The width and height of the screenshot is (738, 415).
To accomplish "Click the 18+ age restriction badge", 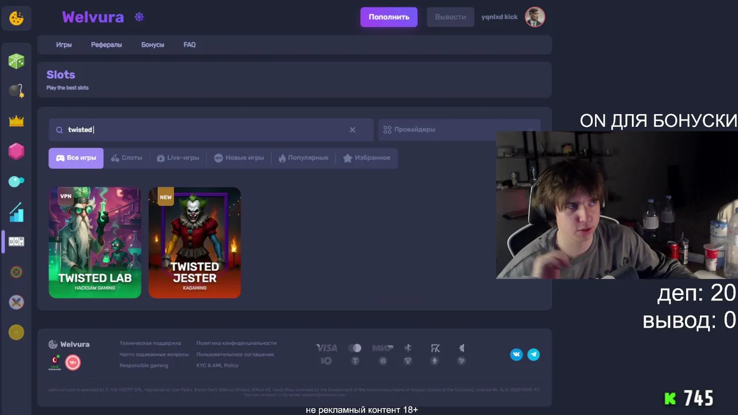I will pos(73,362).
